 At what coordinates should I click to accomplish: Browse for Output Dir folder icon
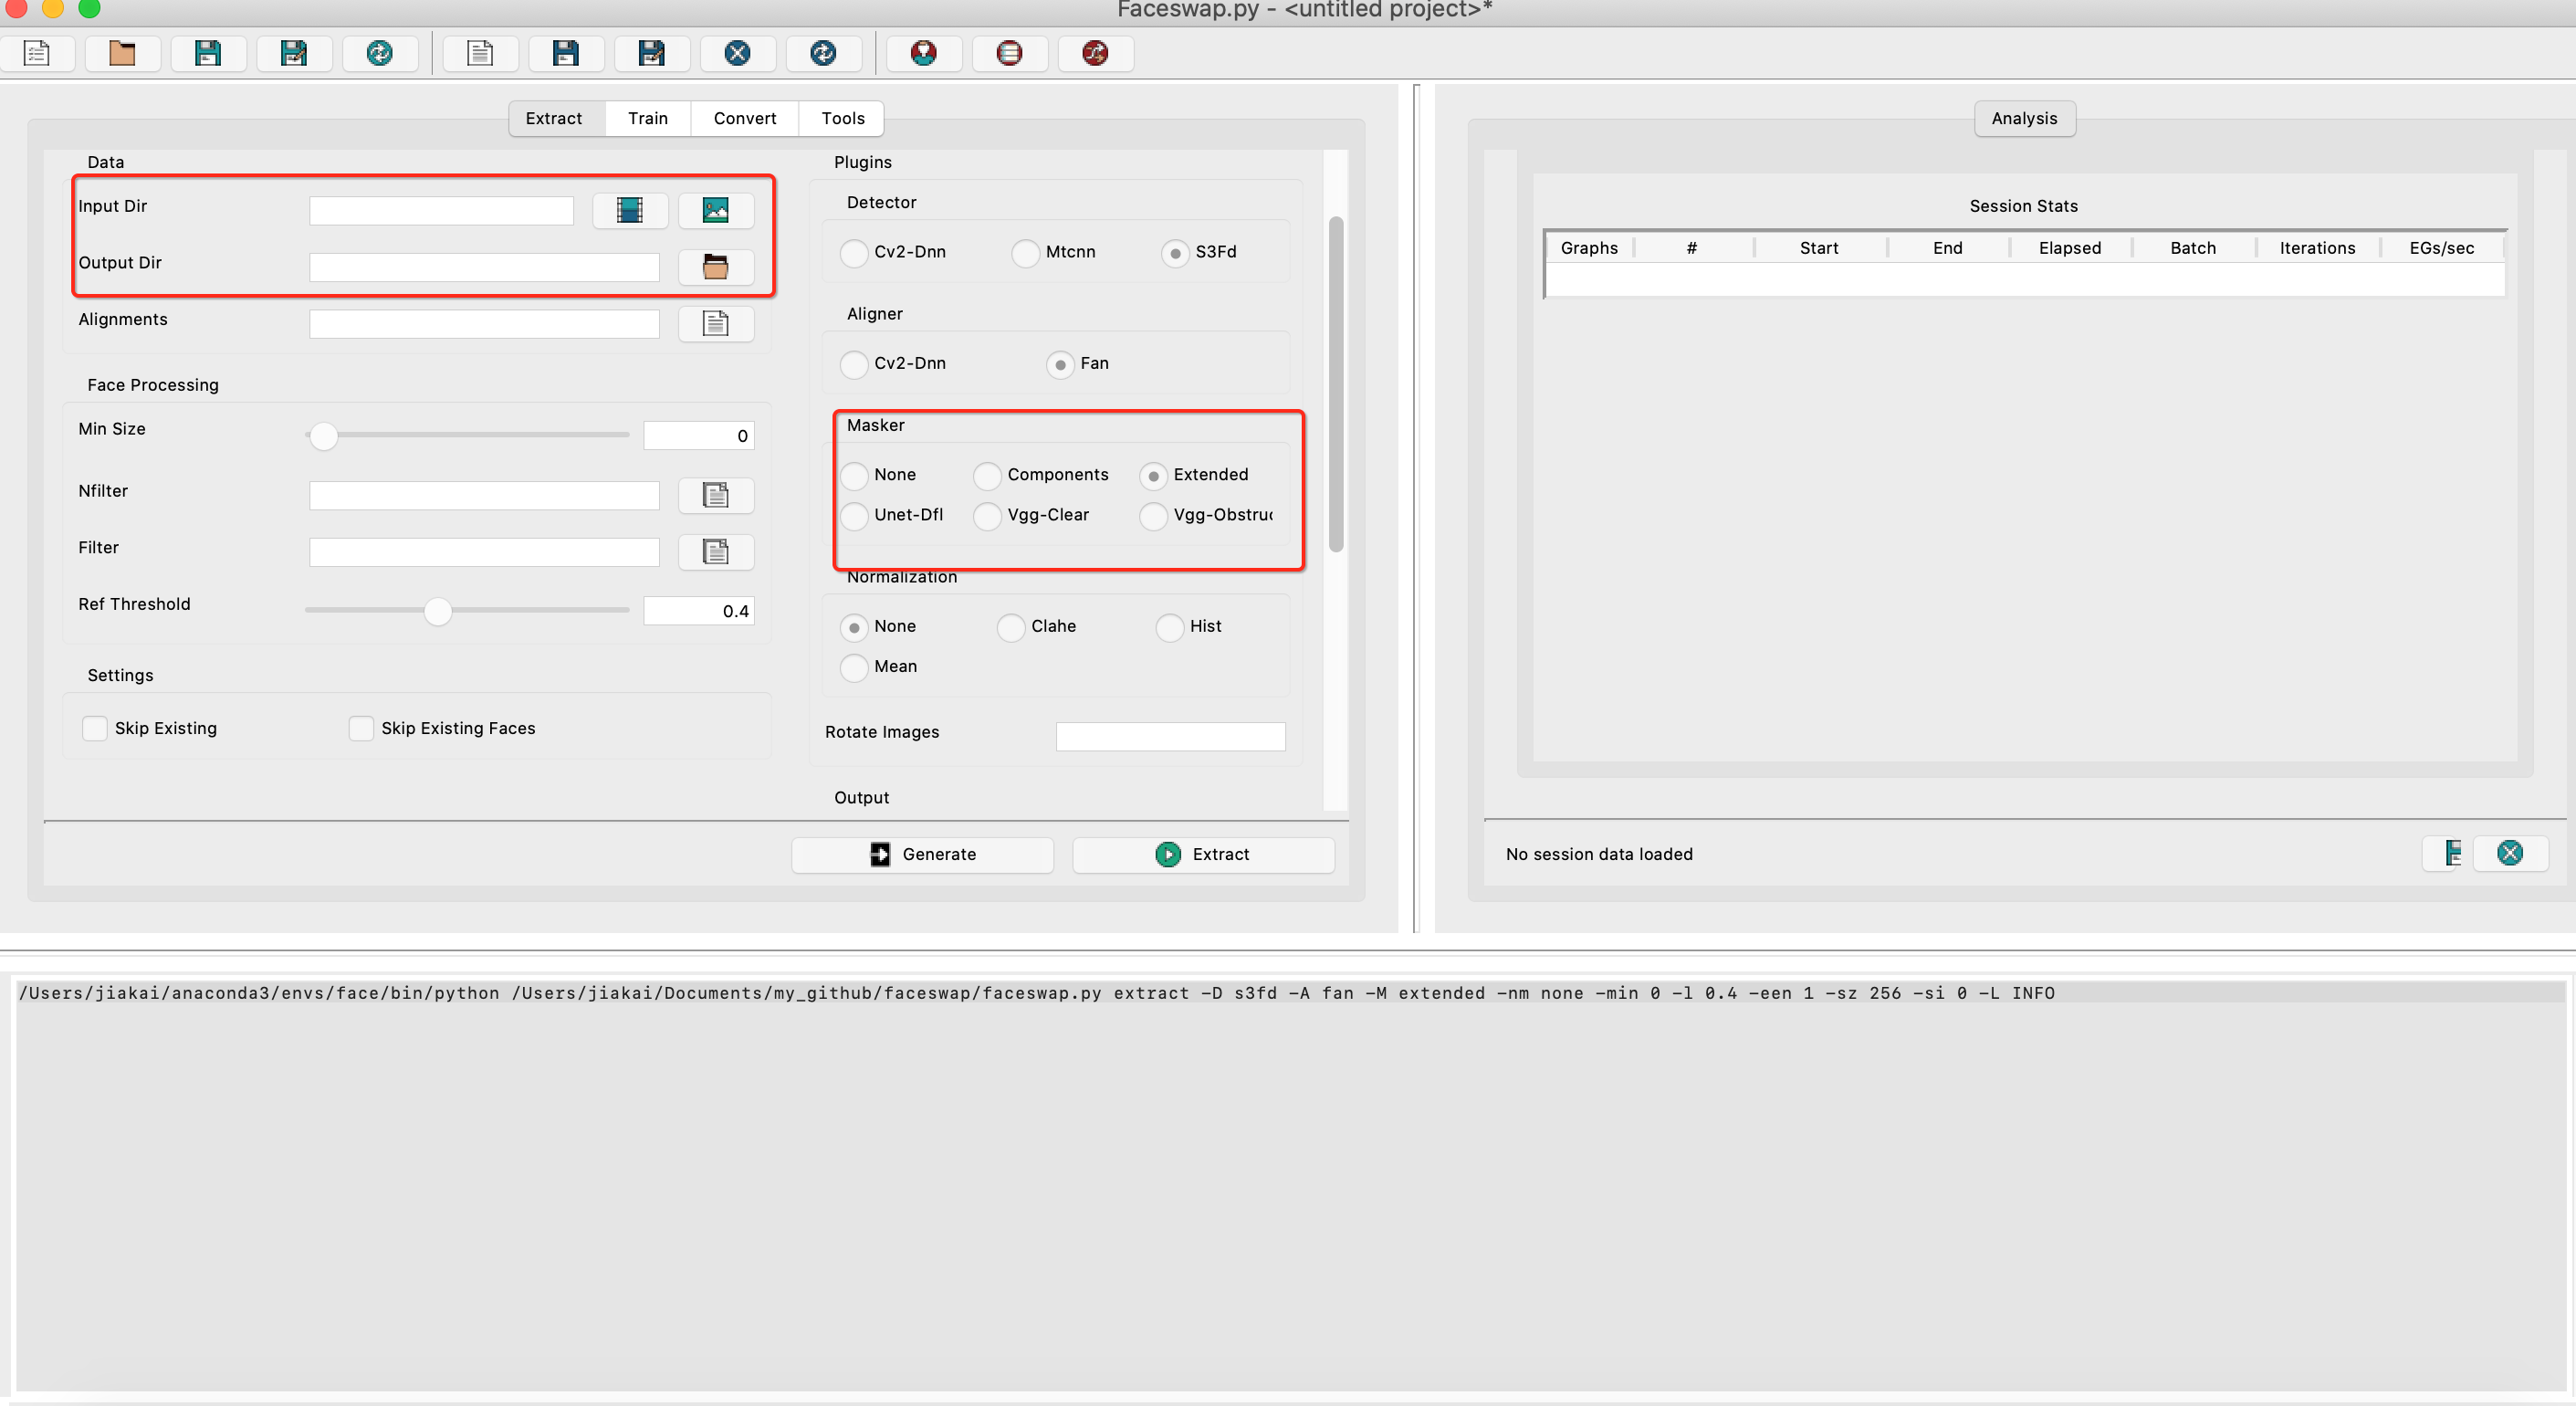tap(715, 267)
